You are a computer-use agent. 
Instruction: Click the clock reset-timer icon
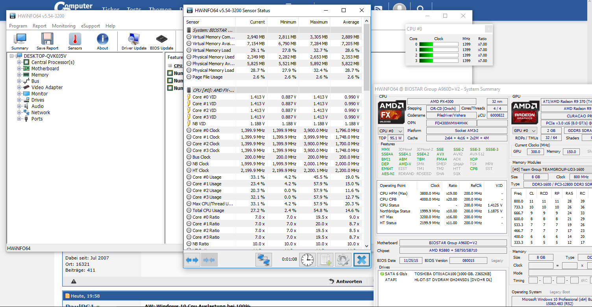307,260
